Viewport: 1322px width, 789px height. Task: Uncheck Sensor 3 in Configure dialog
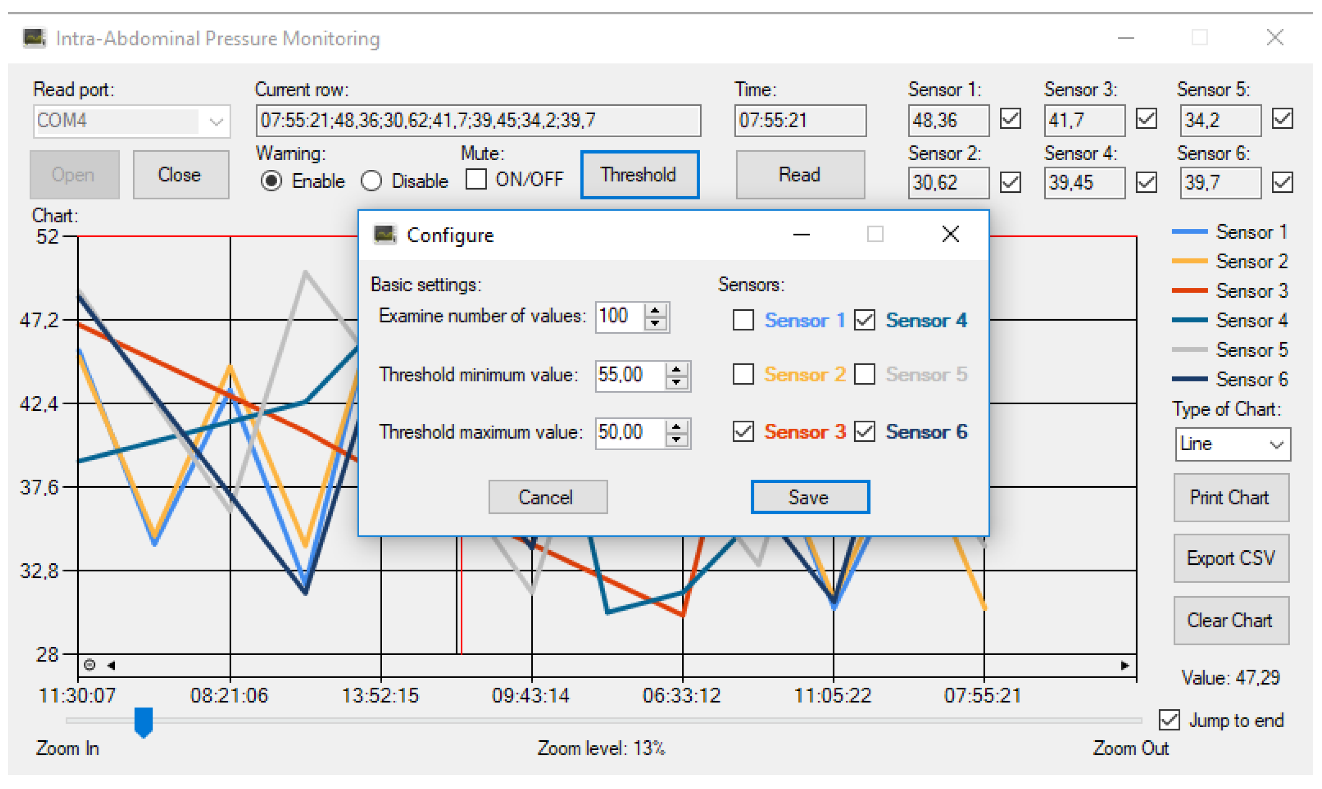pyautogui.click(x=743, y=431)
